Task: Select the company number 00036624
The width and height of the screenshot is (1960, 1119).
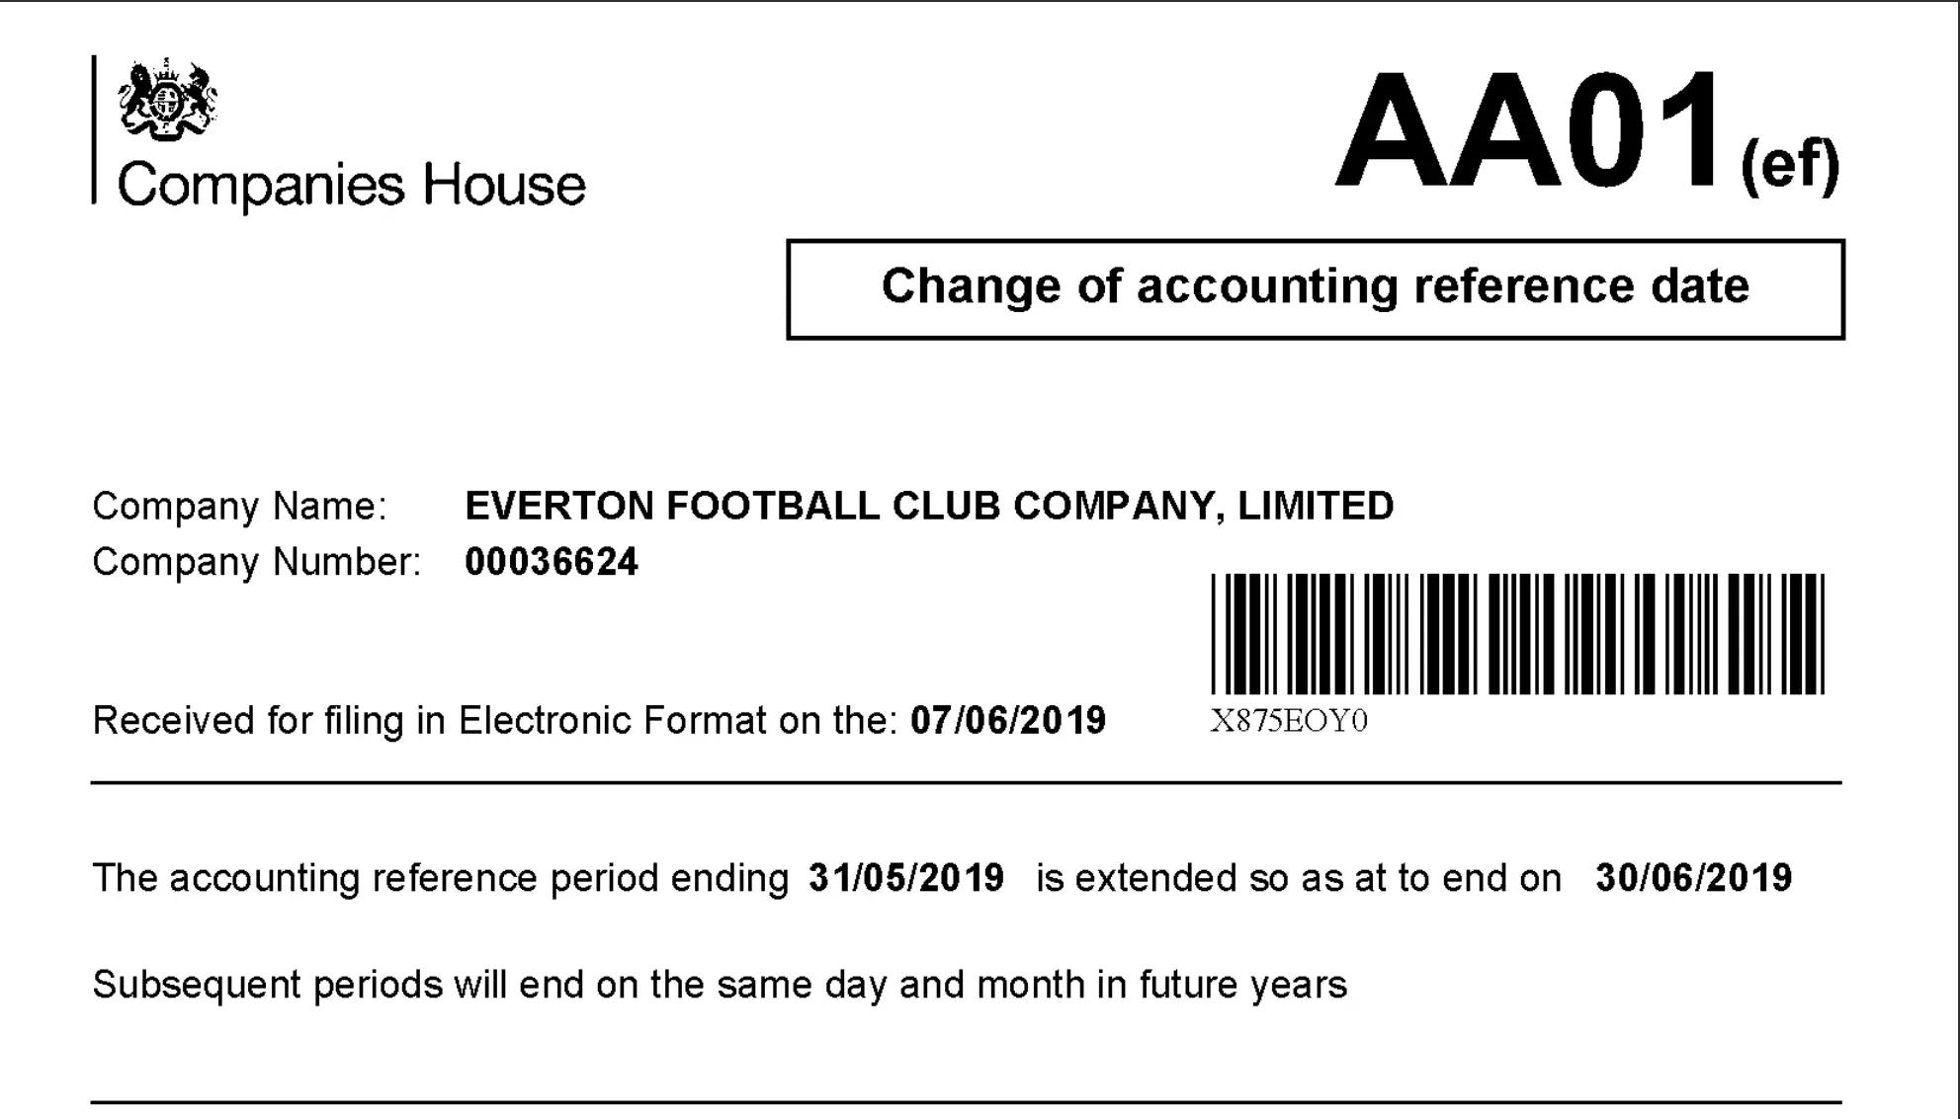Action: (x=552, y=562)
